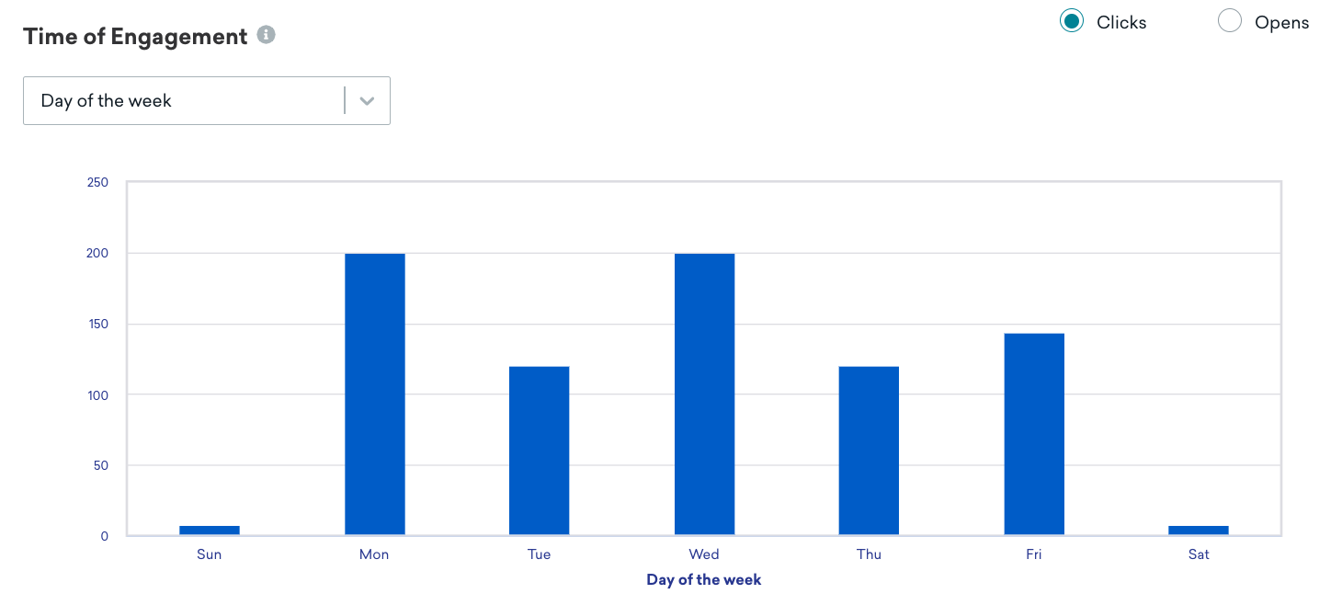Click the Mon x-axis label
The width and height of the screenshot is (1342, 605).
[374, 554]
